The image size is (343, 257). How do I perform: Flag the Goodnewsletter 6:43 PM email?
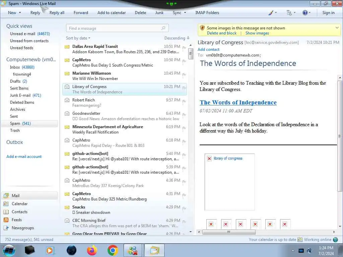tap(184, 114)
